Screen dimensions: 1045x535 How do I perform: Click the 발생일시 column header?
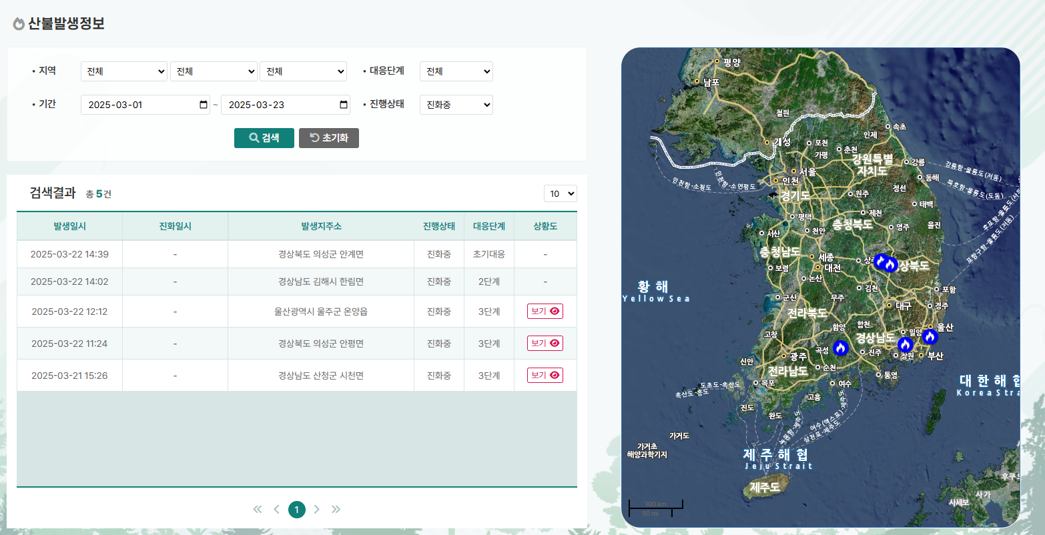(x=69, y=226)
